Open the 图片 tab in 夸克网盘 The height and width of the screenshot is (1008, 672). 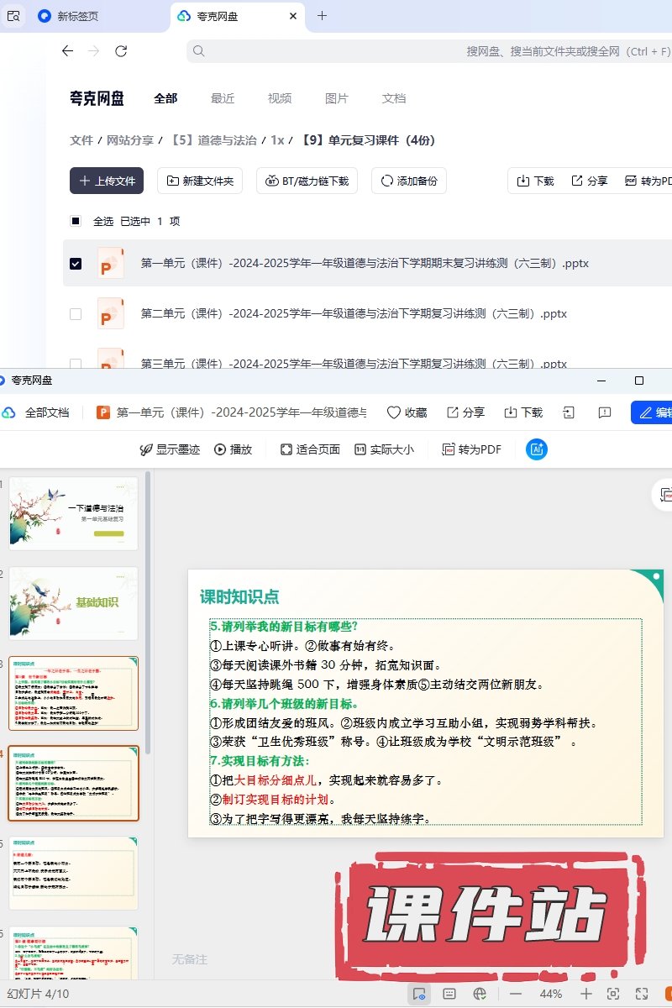(336, 98)
